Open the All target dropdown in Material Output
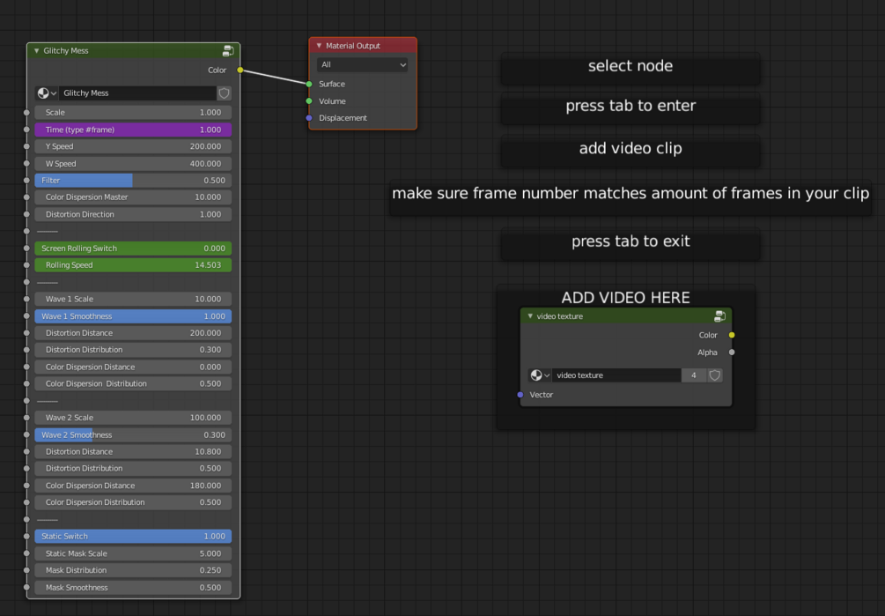Viewport: 885px width, 616px height. coord(362,65)
